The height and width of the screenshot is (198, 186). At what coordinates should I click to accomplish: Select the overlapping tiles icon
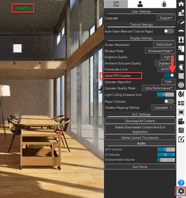[x=181, y=48]
